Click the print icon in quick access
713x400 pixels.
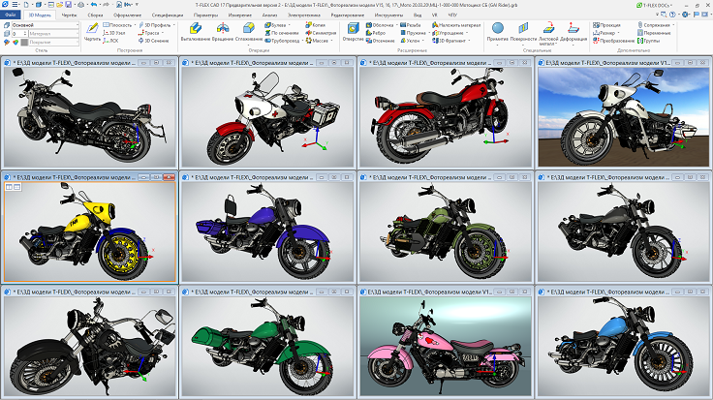click(80, 5)
